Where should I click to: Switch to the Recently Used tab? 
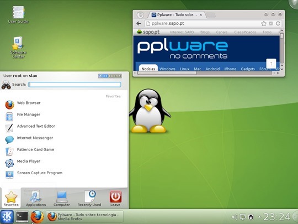[89, 199]
